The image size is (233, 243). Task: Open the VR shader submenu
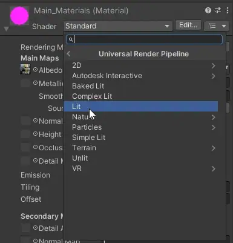(141, 168)
